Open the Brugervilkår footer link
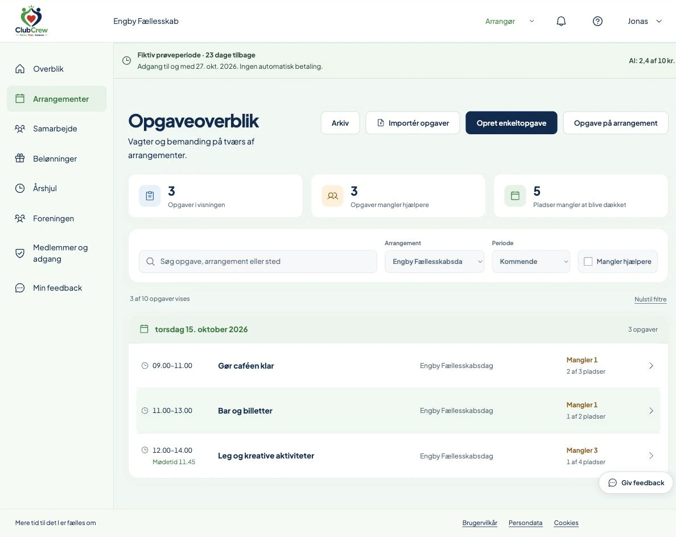The height and width of the screenshot is (537, 676). pyautogui.click(x=480, y=523)
